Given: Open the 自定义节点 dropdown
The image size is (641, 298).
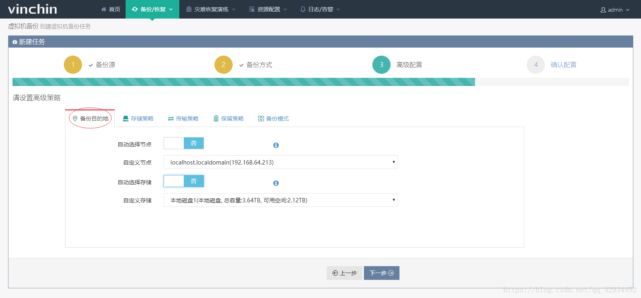Looking at the screenshot, I should 280,162.
